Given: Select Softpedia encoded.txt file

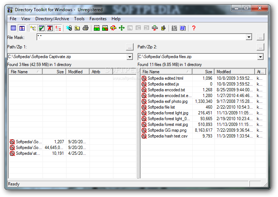Looking at the screenshot, I should click(166, 90).
